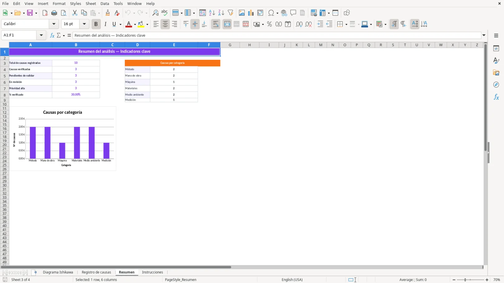Toggle Bold formatting
This screenshot has width=504, height=283.
point(96,24)
